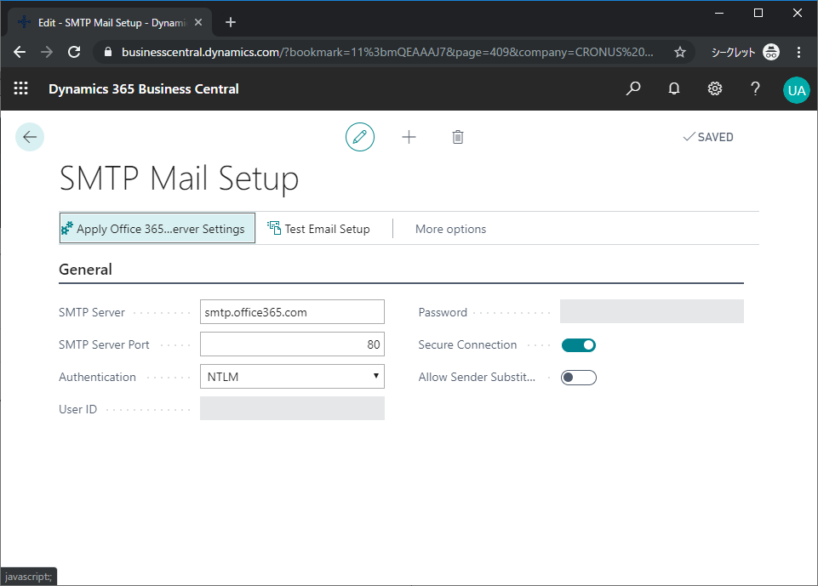Select the Edit - SMTP Mail Setup tab

pos(110,22)
